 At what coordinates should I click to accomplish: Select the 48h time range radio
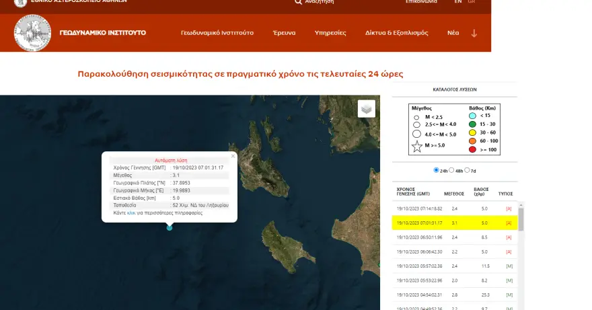(452, 170)
